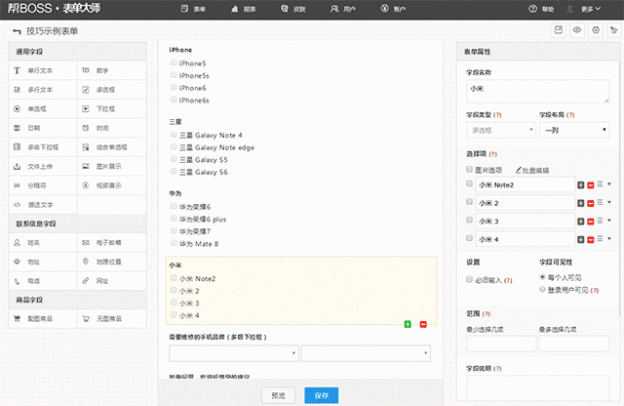
Task: Toggle 必须输入 required checkbox
Action: pos(470,280)
